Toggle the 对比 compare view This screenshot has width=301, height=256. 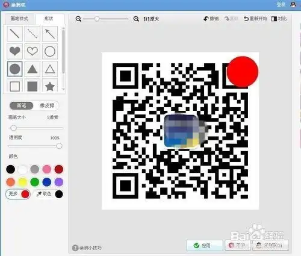279,19
